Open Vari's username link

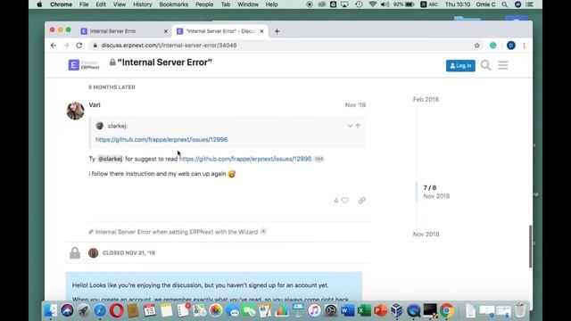click(x=95, y=105)
